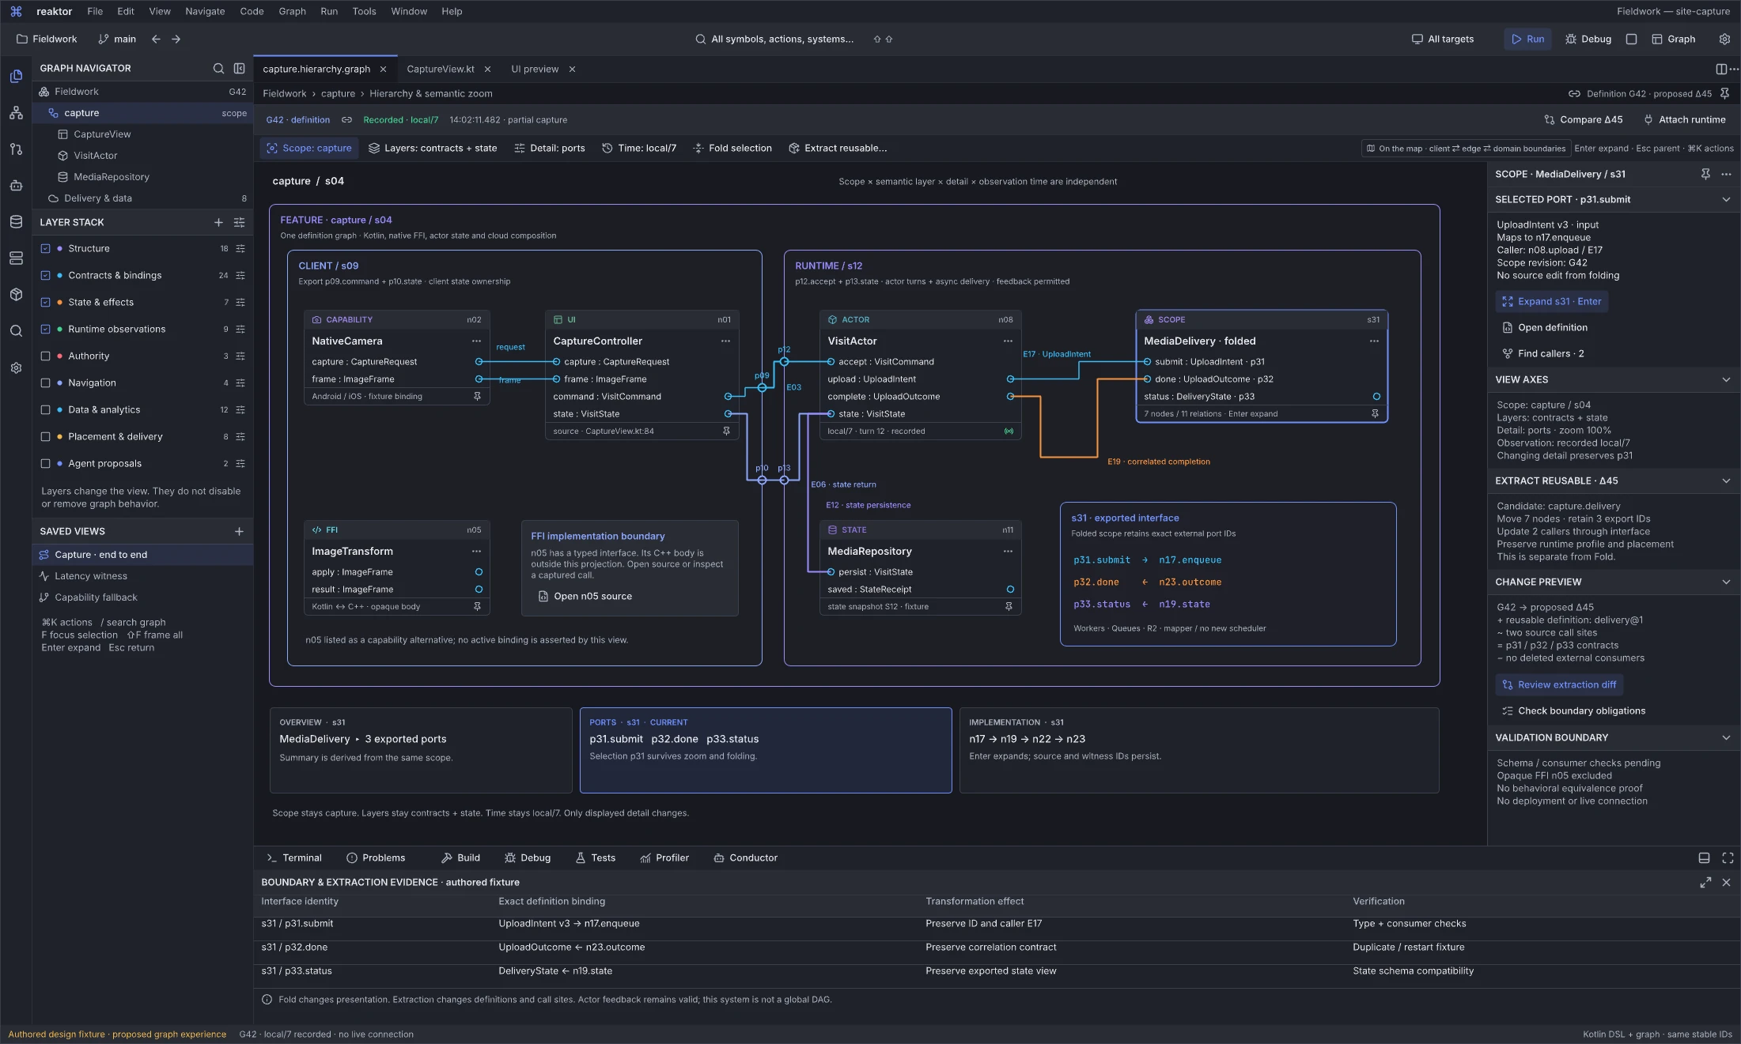Open the All targets dropdown
The image size is (1741, 1044).
pyautogui.click(x=1443, y=39)
